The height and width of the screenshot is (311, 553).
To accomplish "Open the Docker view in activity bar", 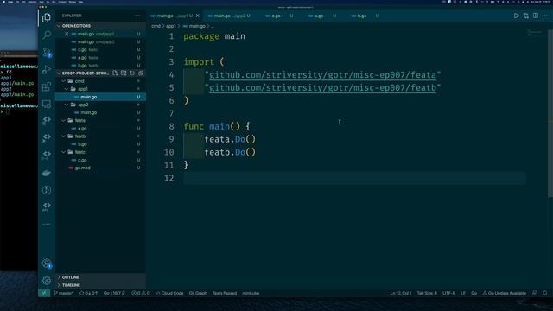I will (x=47, y=173).
